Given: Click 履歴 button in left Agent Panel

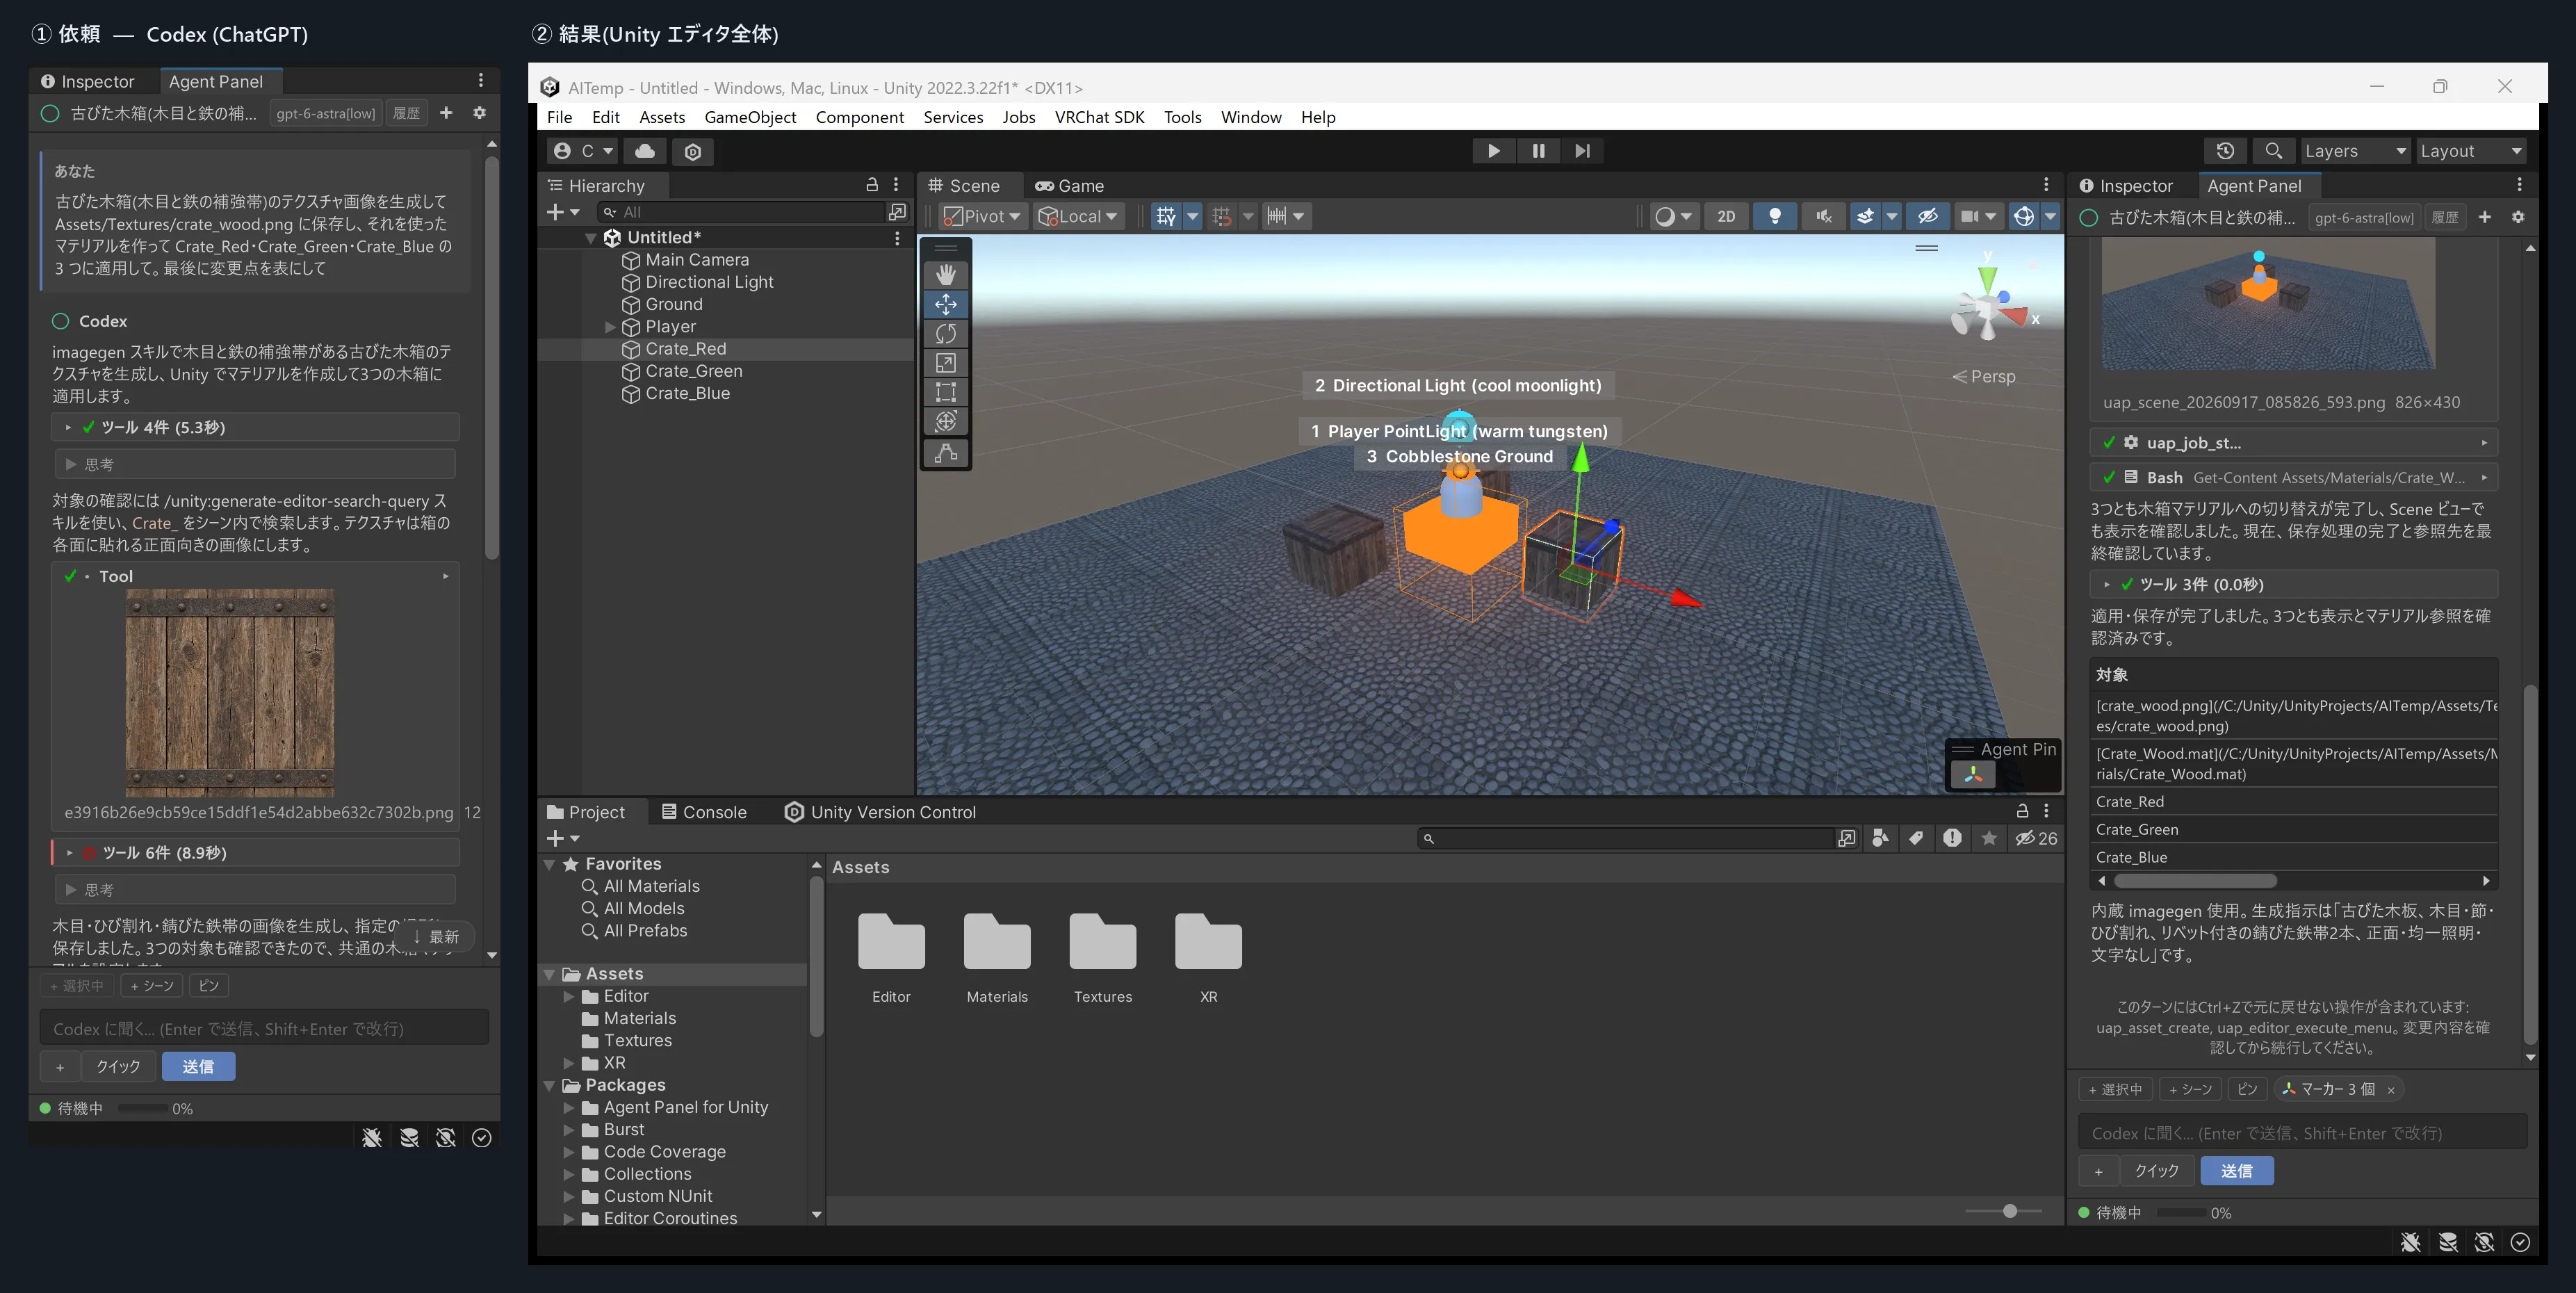Looking at the screenshot, I should (406, 113).
